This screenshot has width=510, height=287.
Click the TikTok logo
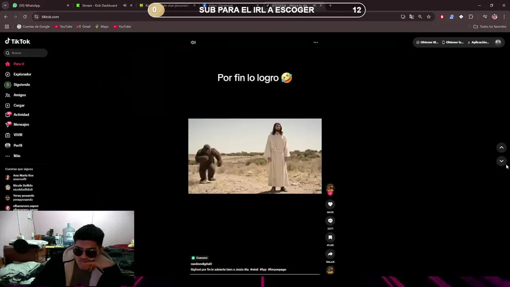pos(18,41)
